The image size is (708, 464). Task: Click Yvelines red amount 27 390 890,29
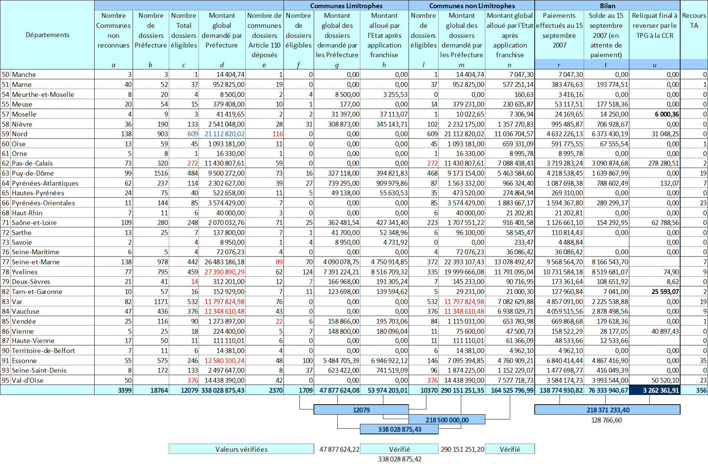(224, 272)
